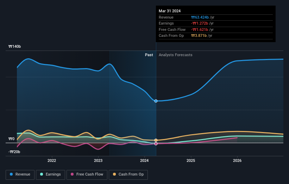289x184 pixels.
Task: Click the ₩63.424b revenue value
Action: (x=200, y=17)
